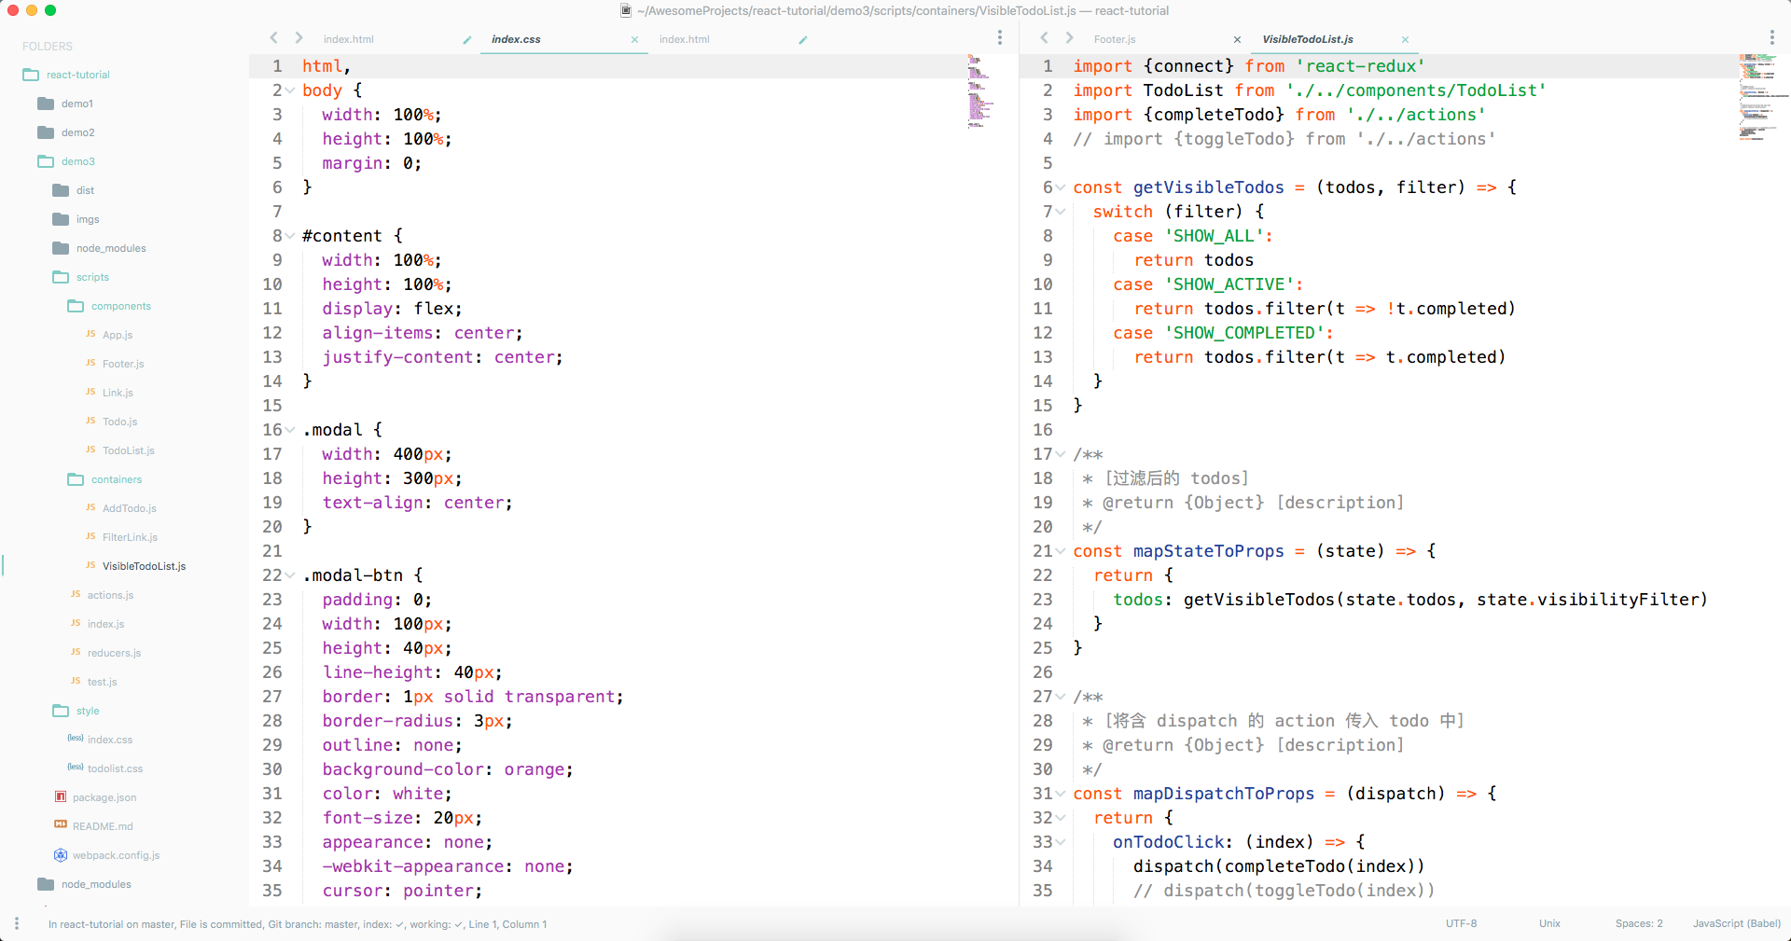
Task: Close the Footer.js tab
Action: pos(1237,39)
